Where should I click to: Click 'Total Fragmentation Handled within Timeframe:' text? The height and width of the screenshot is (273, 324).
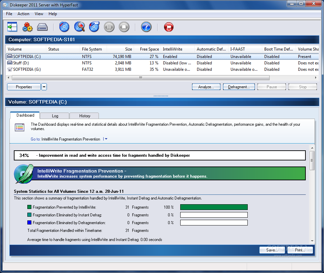(x=65, y=231)
